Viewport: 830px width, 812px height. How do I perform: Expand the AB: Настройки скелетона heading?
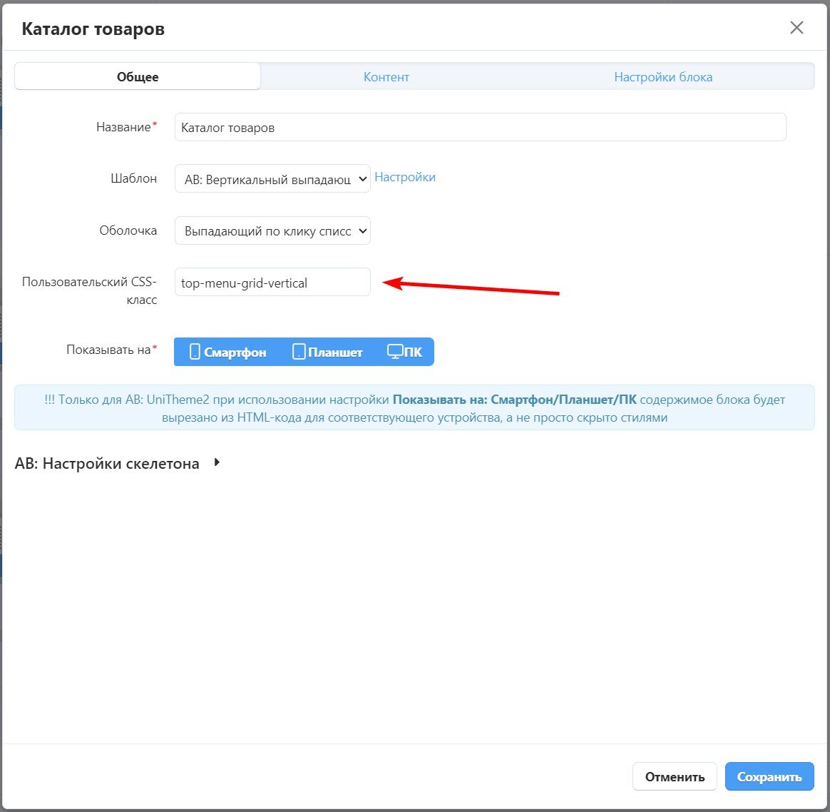[107, 464]
